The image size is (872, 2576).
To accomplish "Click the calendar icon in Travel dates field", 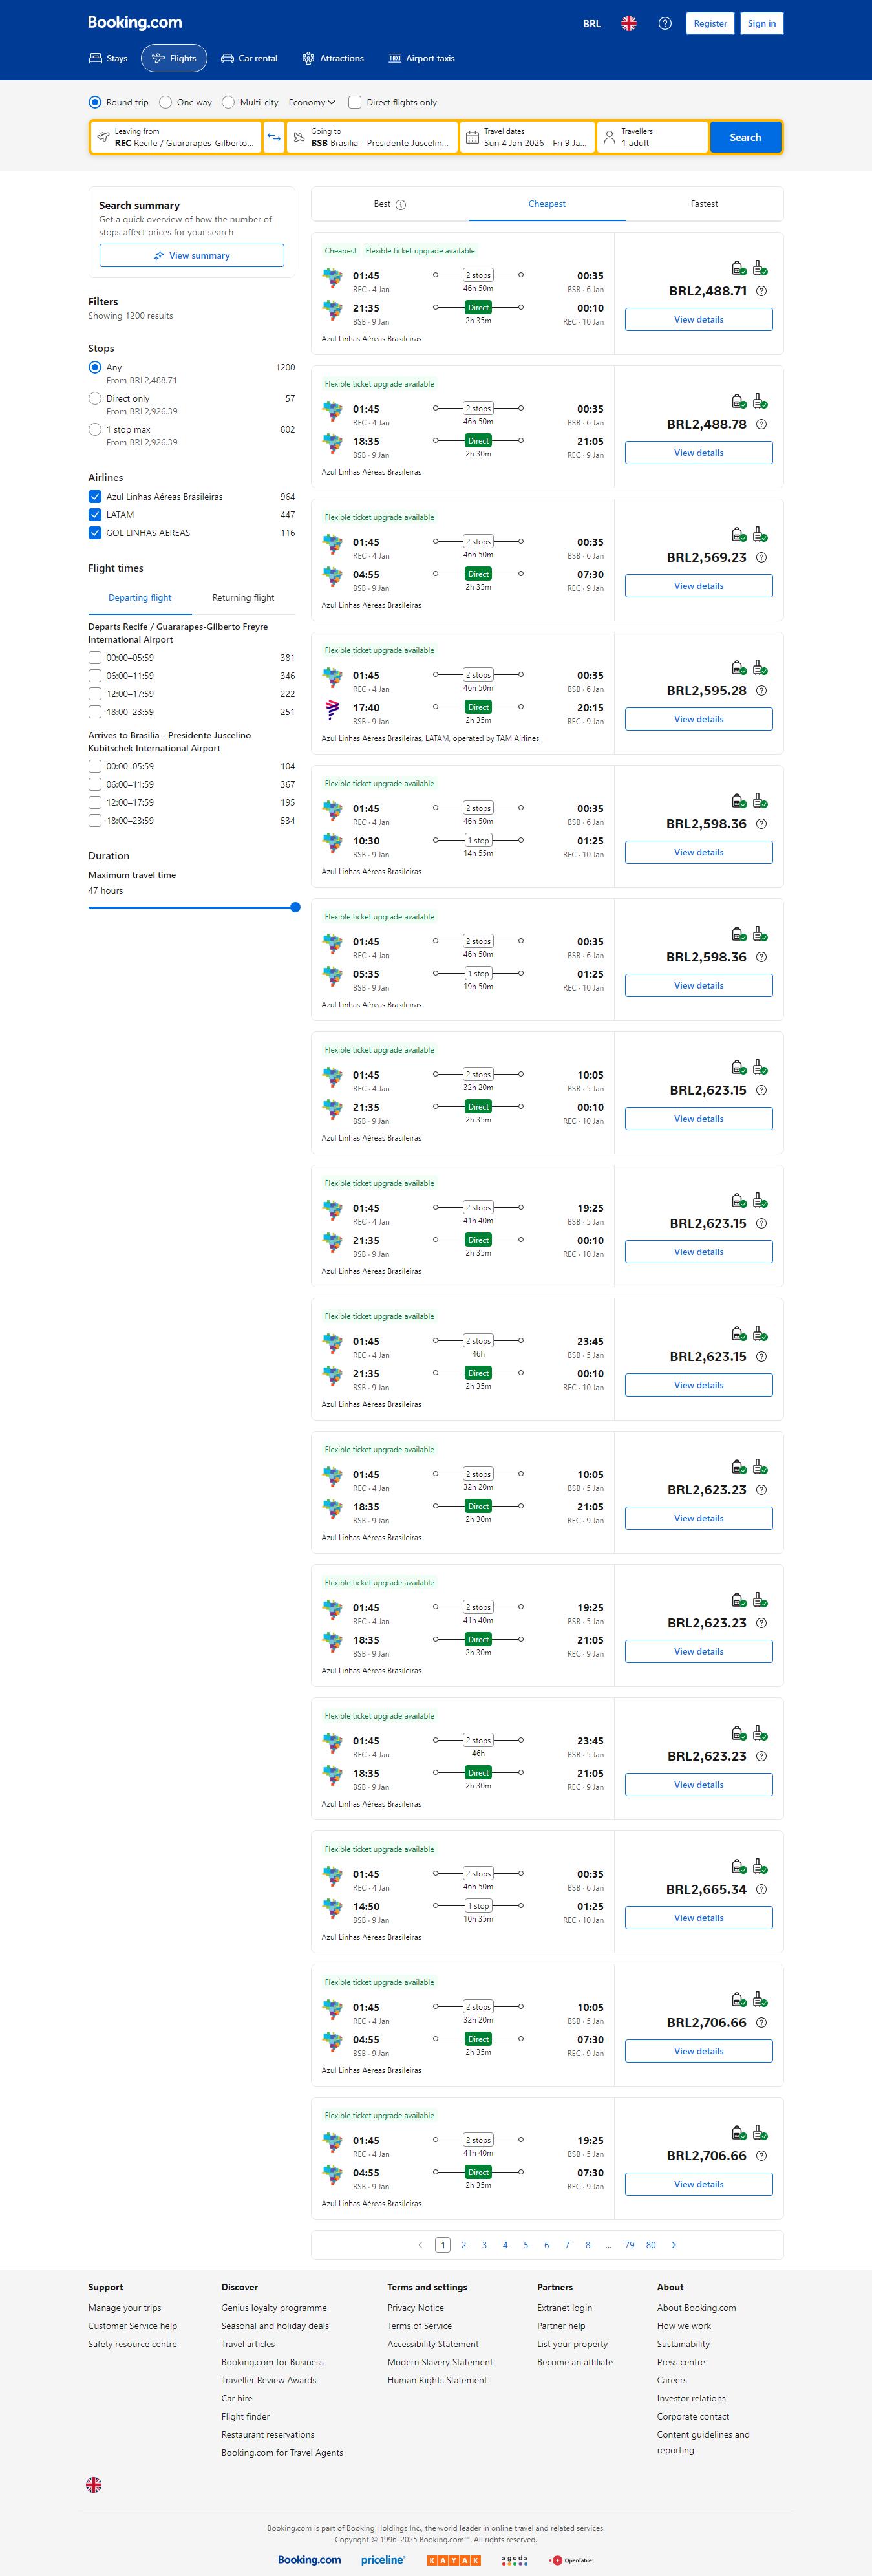I will coord(472,137).
